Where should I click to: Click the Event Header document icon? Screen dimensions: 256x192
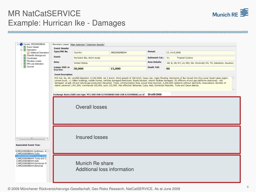pos(25,47)
